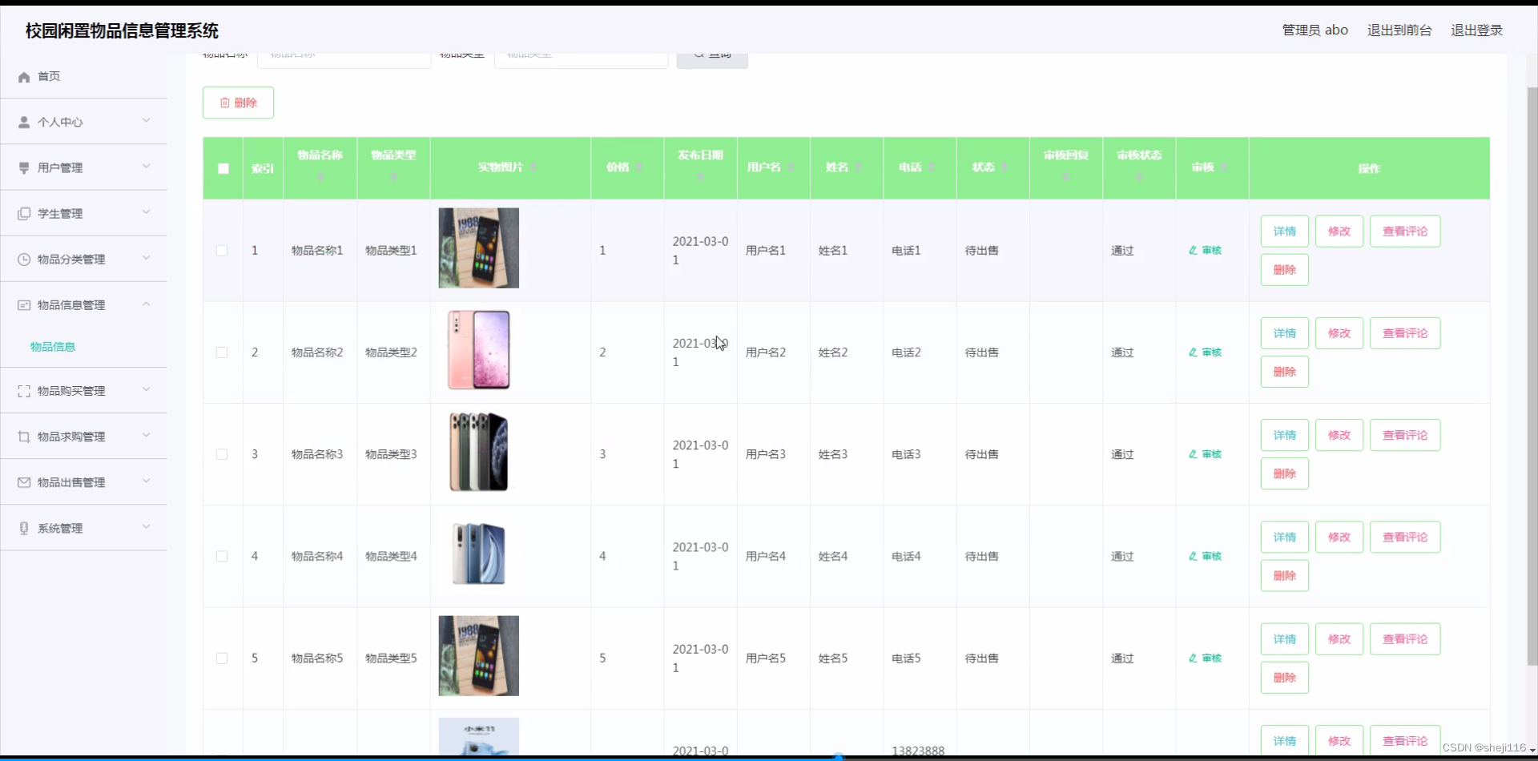Select the 系统管理 microphone icon
This screenshot has width=1538, height=761.
pos(23,528)
